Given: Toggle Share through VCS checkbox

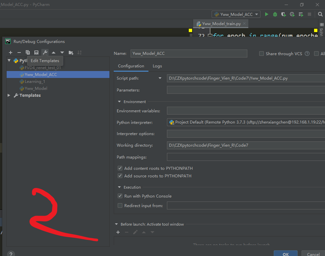Looking at the screenshot, I should coord(262,54).
